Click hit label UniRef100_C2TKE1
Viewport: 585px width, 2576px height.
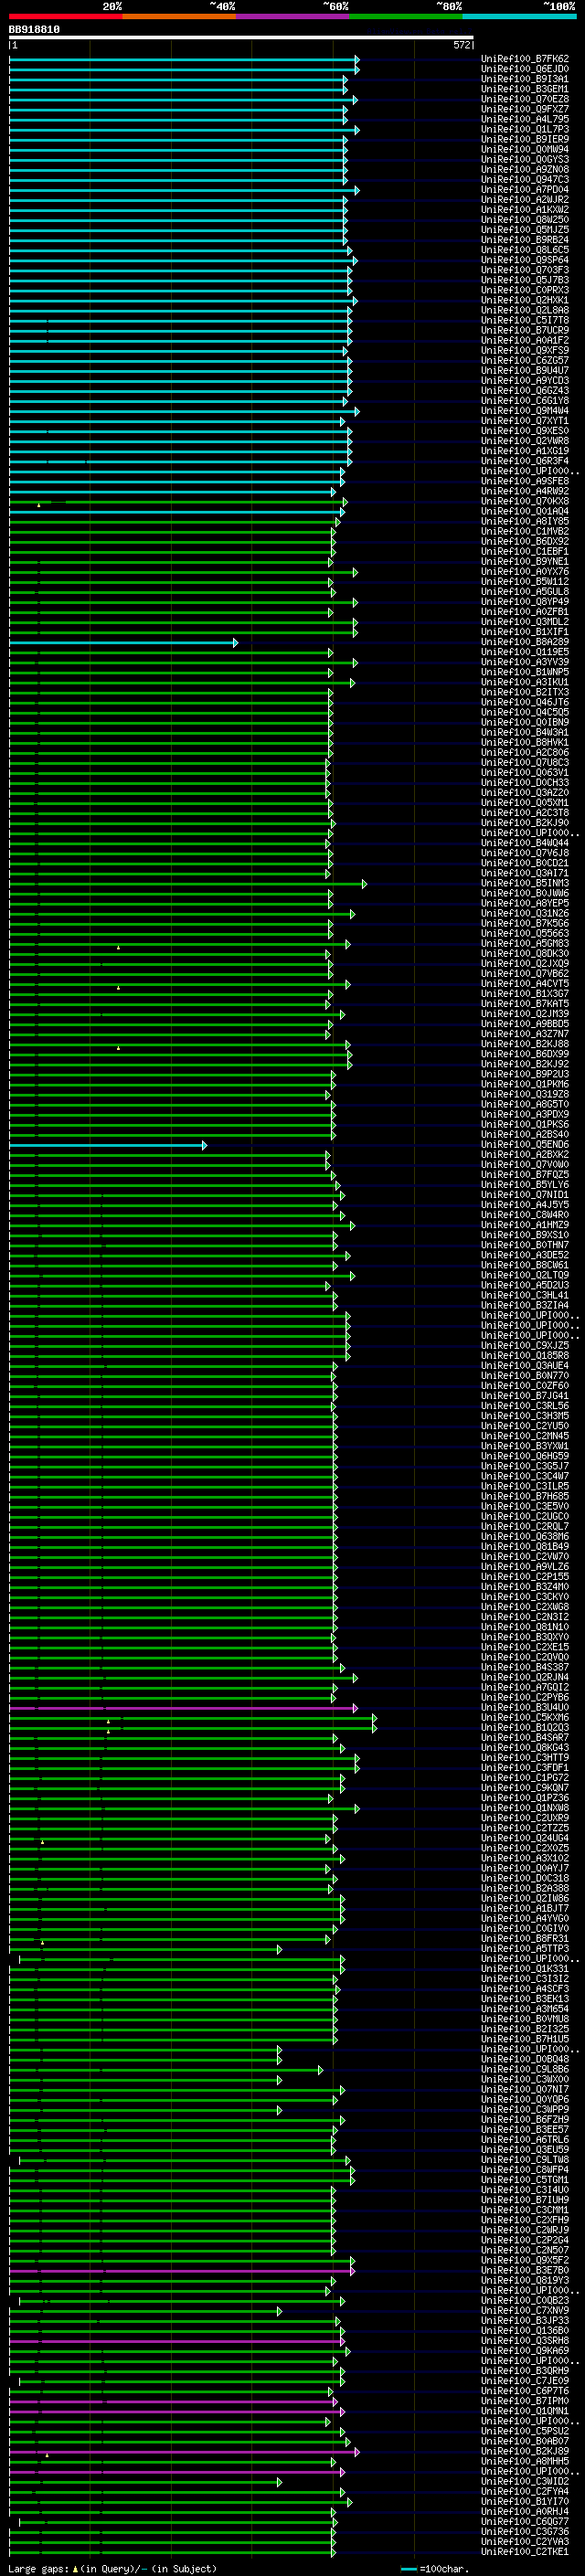point(525,2552)
